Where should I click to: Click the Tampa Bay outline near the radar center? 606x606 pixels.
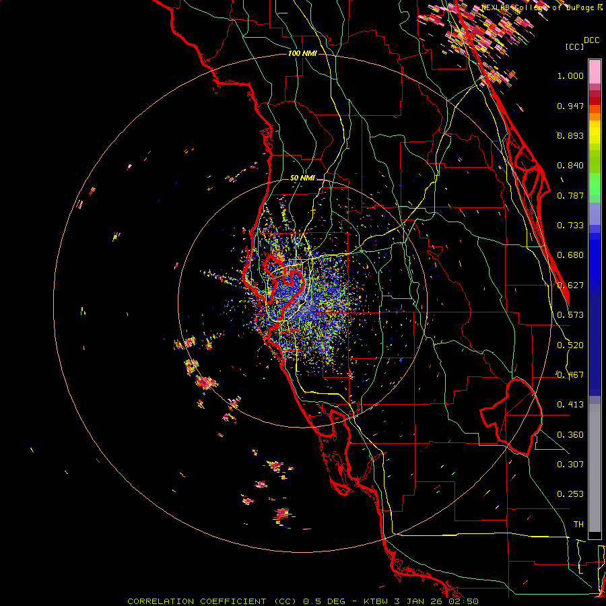(x=283, y=288)
